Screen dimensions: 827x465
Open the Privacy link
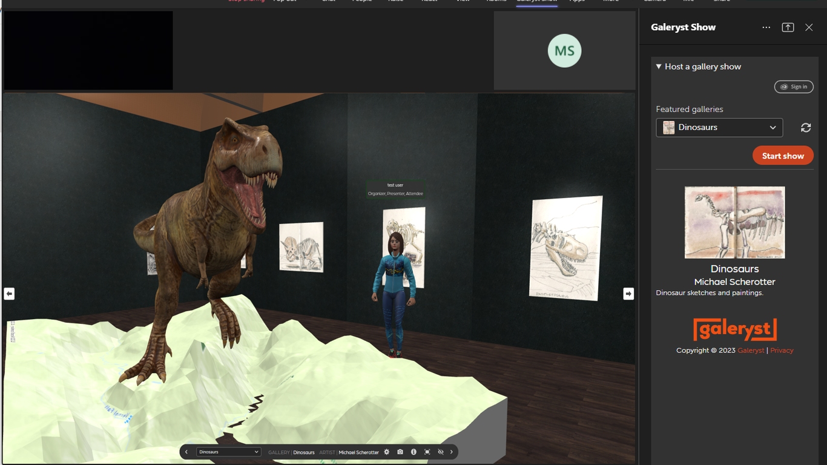click(x=782, y=351)
